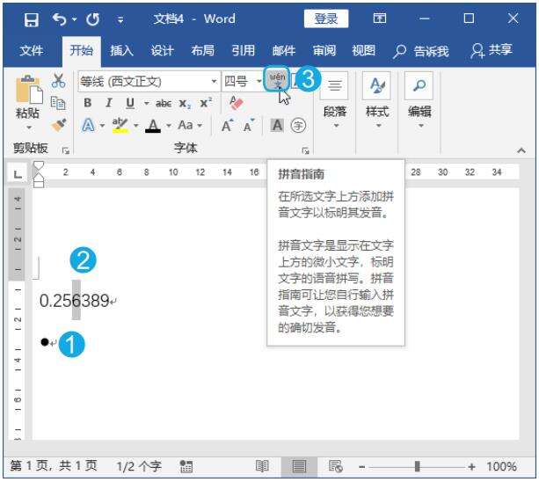
Task: Open the 编辑 editing group
Action: point(419,101)
